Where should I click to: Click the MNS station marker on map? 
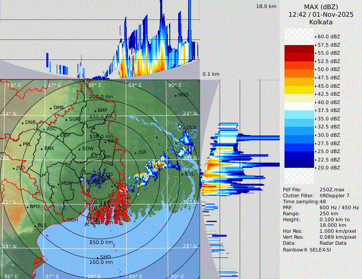(x=176, y=95)
